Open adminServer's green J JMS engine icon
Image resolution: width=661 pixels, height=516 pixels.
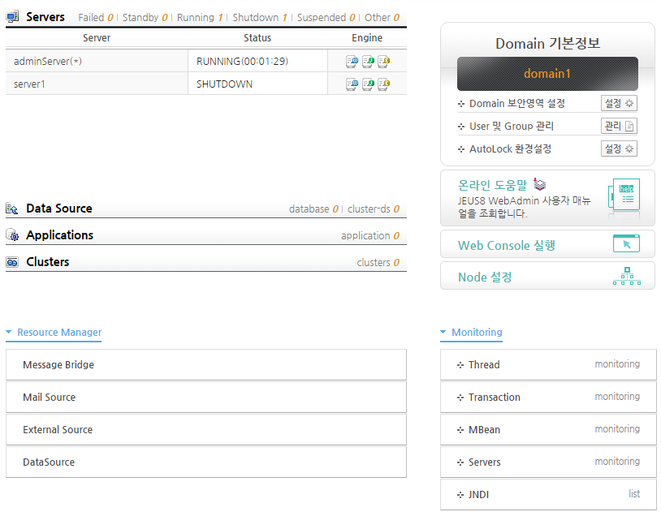[368, 62]
